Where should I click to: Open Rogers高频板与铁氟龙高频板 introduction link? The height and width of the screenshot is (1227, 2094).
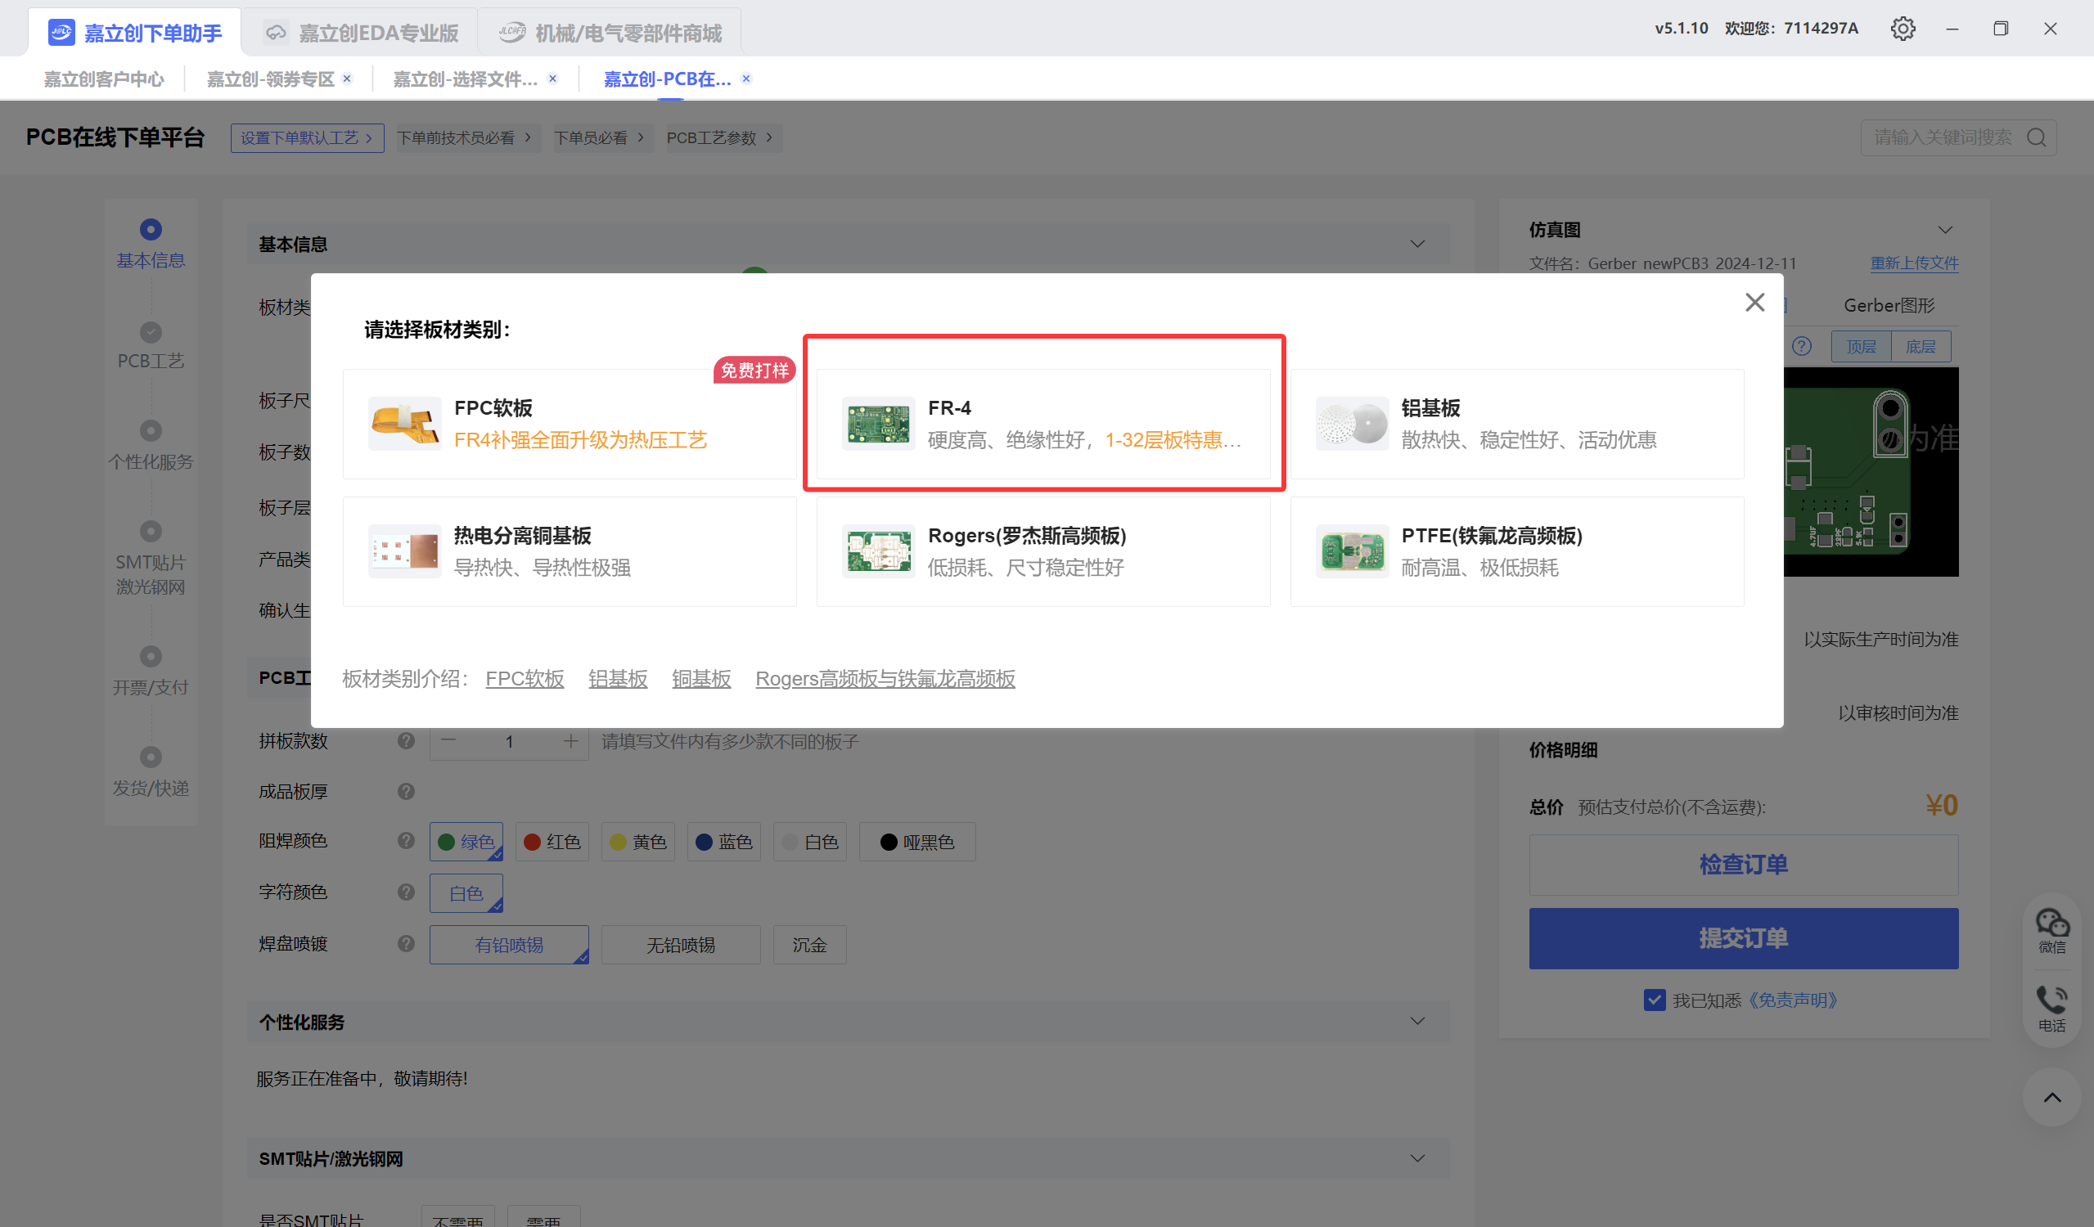point(885,679)
